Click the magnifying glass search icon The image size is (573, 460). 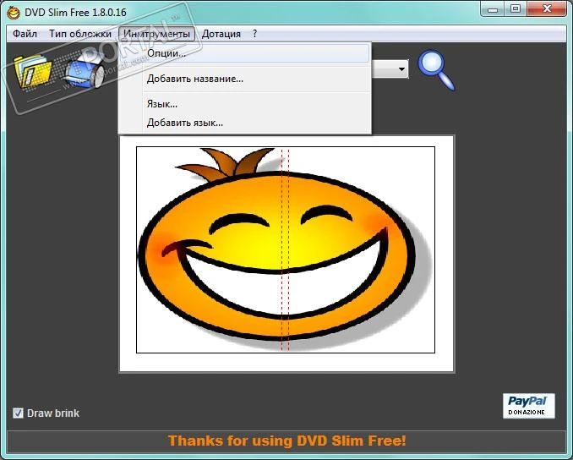pyautogui.click(x=436, y=69)
